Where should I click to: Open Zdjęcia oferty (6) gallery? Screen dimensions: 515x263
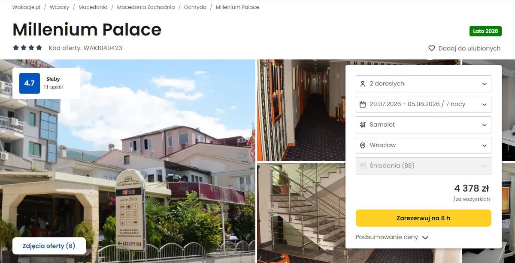pyautogui.click(x=49, y=246)
